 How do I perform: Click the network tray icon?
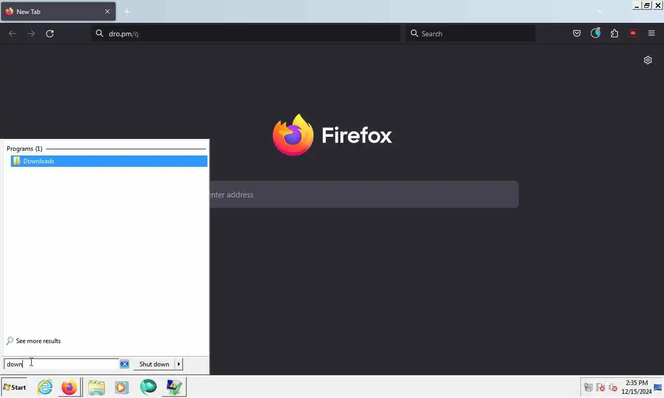point(588,387)
